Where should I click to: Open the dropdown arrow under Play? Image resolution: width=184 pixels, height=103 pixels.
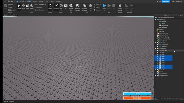coord(104,10)
